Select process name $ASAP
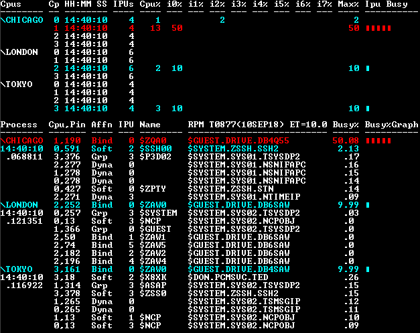 (153, 285)
